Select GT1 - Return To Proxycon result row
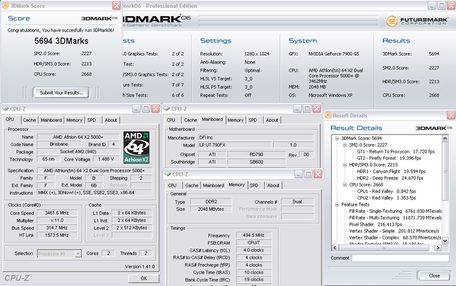Screen dimensions: 456x286 (396, 151)
